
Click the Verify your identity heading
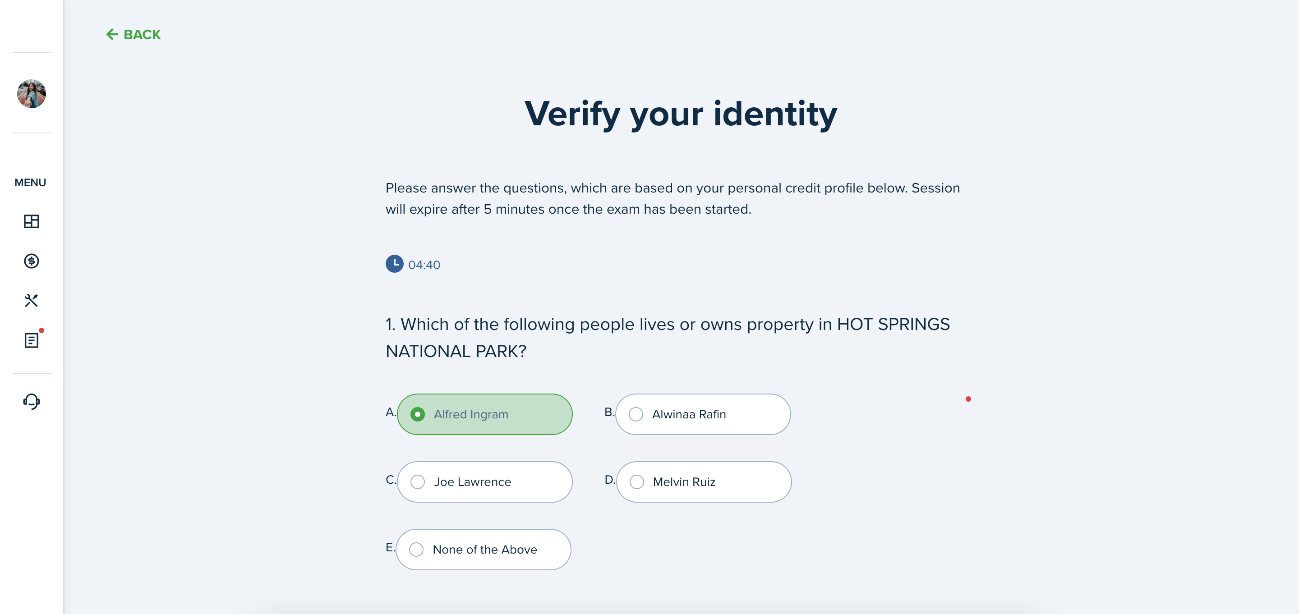pos(680,114)
